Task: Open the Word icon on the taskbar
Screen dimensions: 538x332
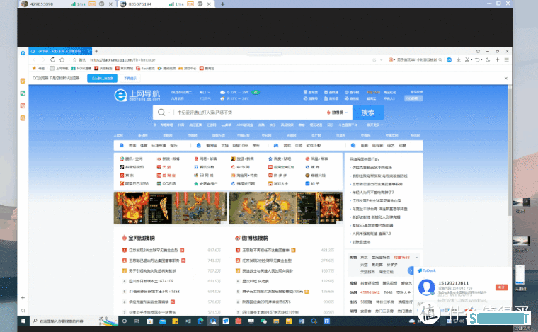Action: [x=302, y=321]
